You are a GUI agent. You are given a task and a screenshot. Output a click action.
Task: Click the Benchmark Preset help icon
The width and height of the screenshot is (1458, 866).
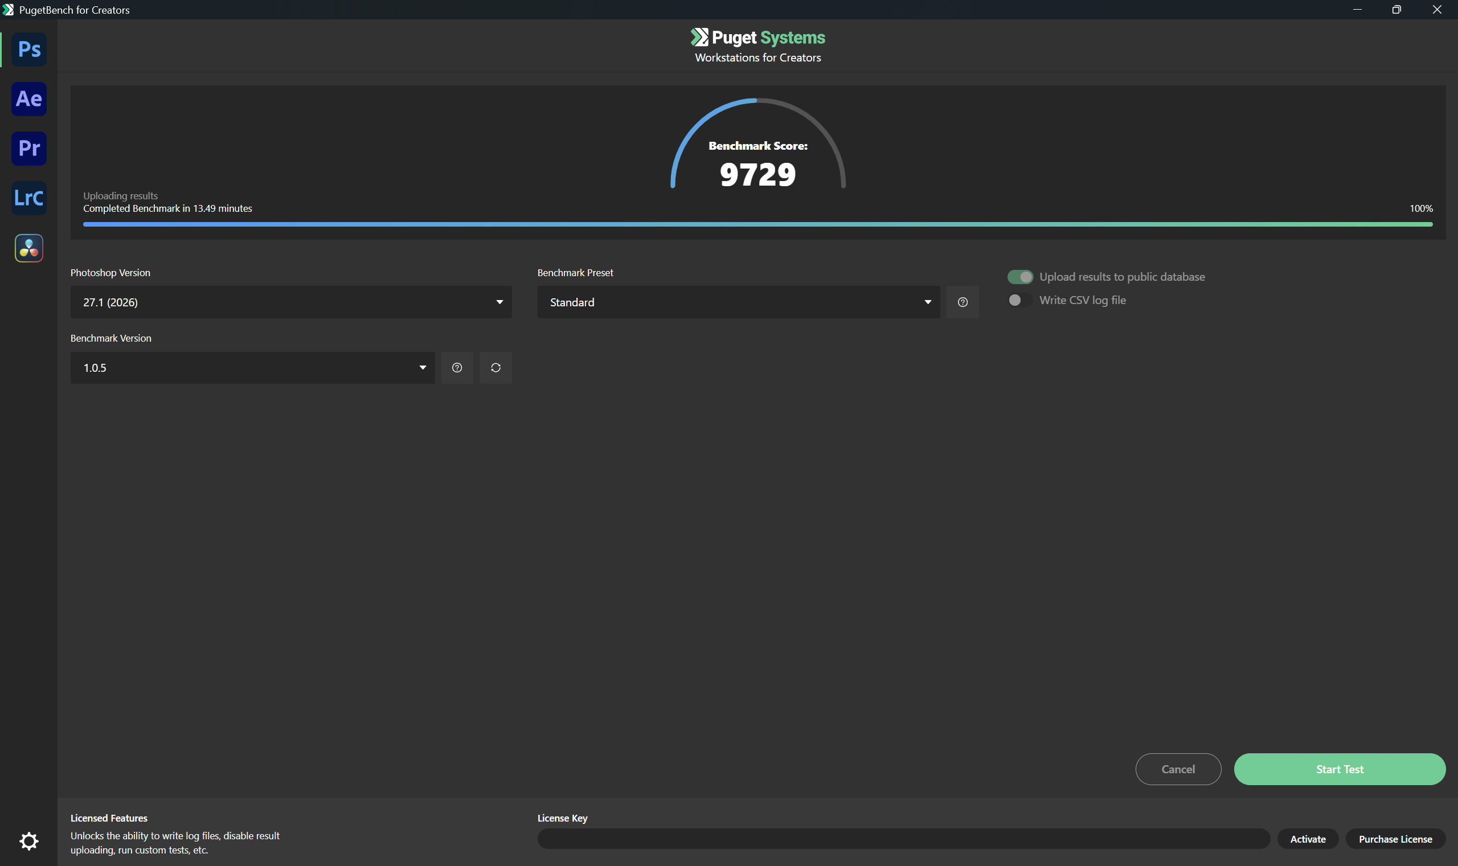pos(963,302)
